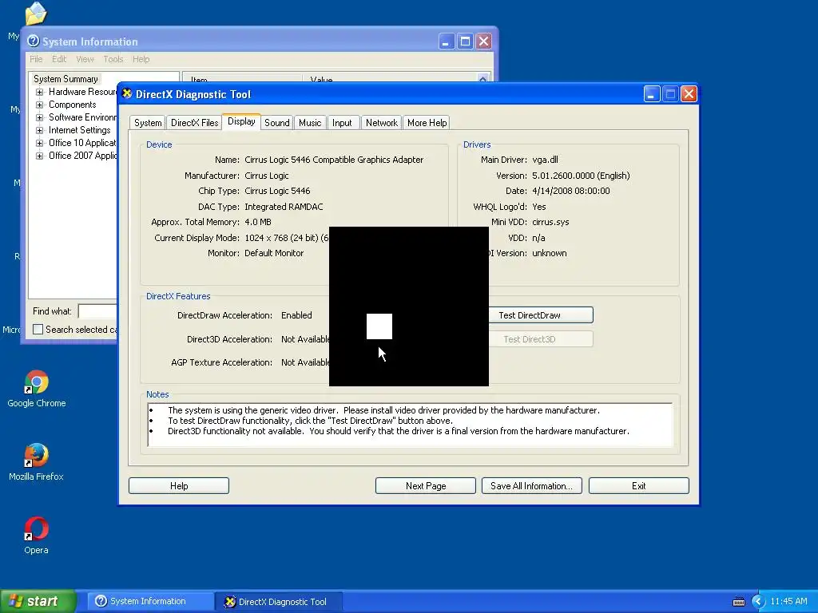The width and height of the screenshot is (818, 613).
Task: Click System Information scroll up arrow
Action: (x=482, y=79)
